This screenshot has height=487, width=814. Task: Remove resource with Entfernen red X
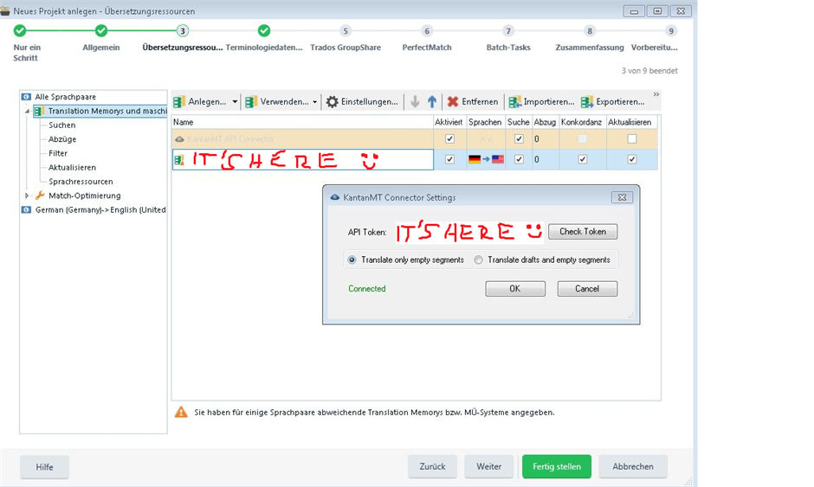pos(473,102)
